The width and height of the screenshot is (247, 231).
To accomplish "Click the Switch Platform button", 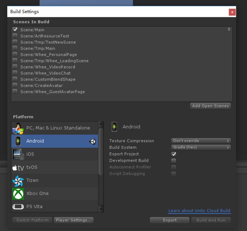I will pos(32,220).
